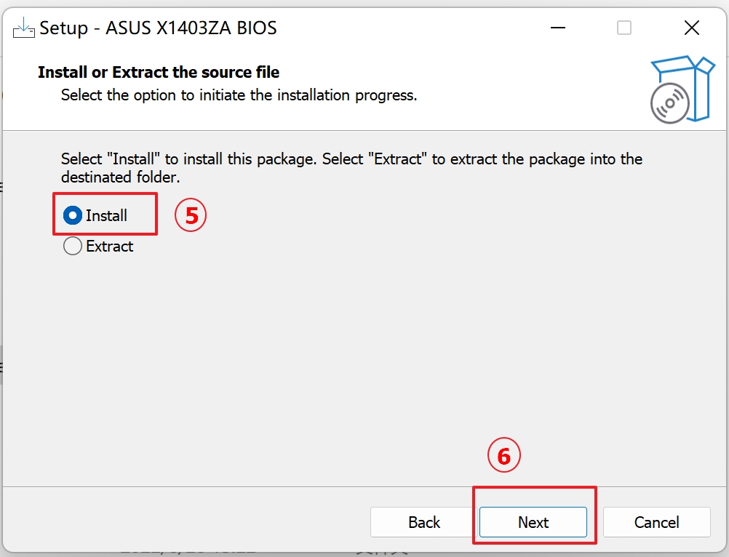Click the "Setup - ASUS X1403ZA BIOS" title text

pyautogui.click(x=158, y=28)
